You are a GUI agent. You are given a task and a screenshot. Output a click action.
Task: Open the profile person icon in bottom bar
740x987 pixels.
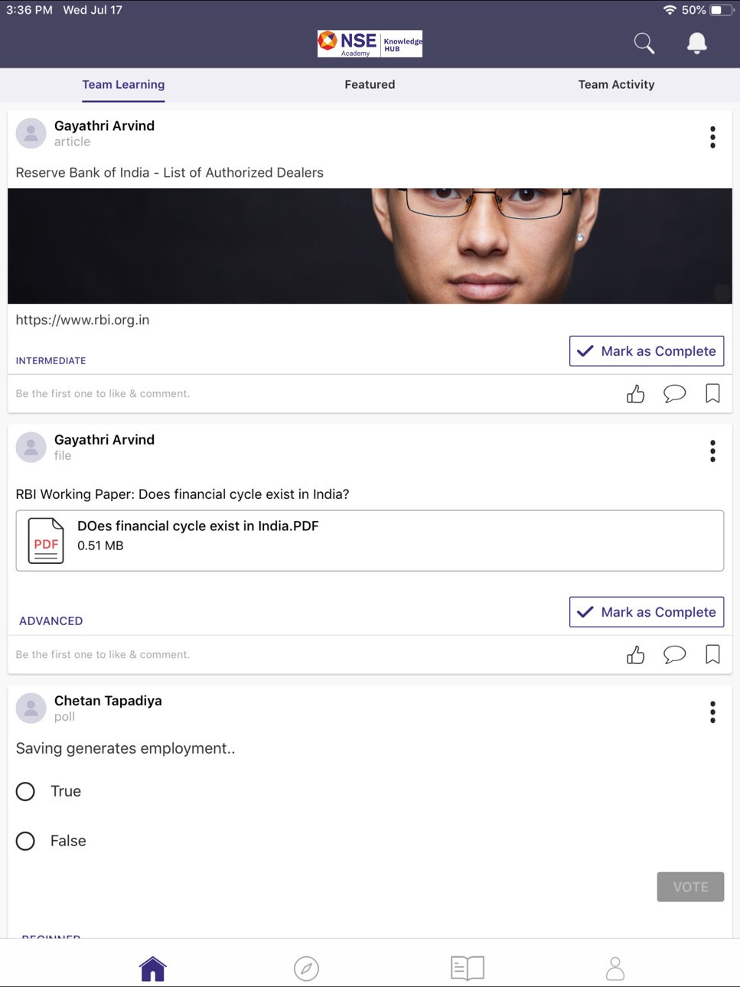tap(615, 968)
